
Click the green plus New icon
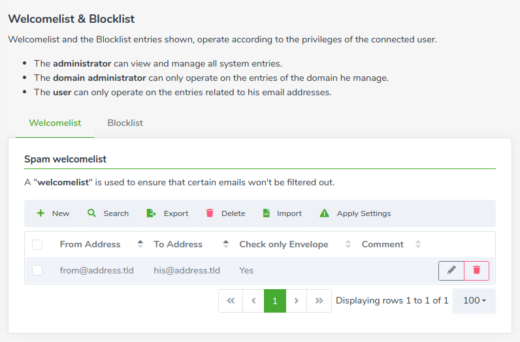pyautogui.click(x=41, y=213)
